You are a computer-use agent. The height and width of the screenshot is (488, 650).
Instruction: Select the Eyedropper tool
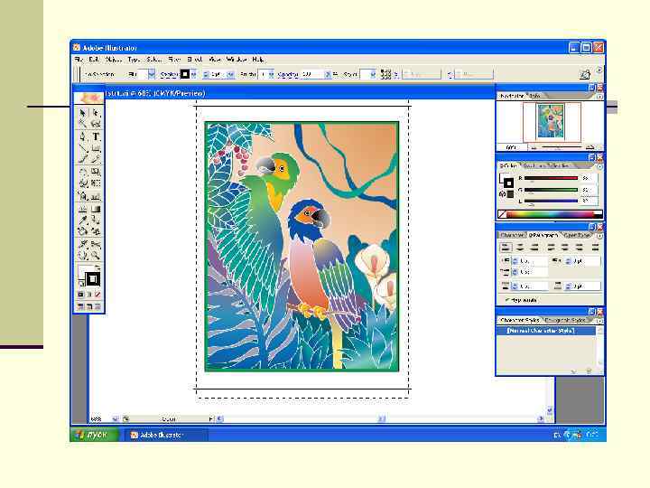(x=83, y=220)
